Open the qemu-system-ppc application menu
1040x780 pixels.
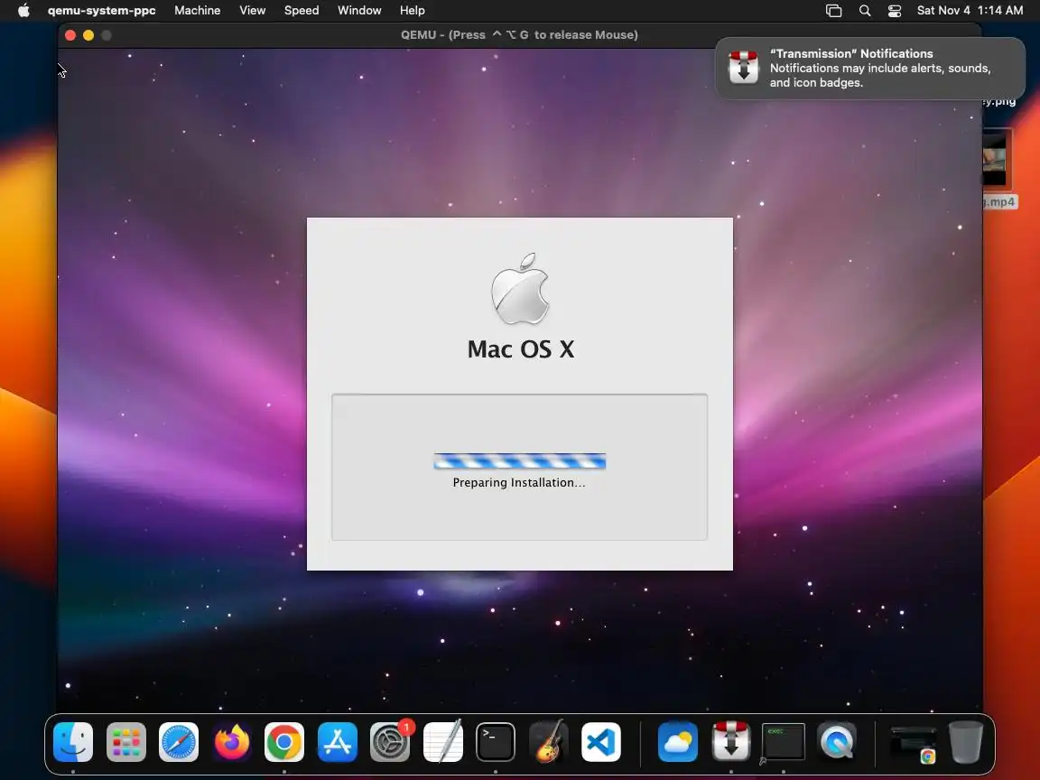[101, 11]
